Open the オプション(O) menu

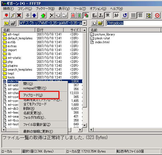(98, 9)
